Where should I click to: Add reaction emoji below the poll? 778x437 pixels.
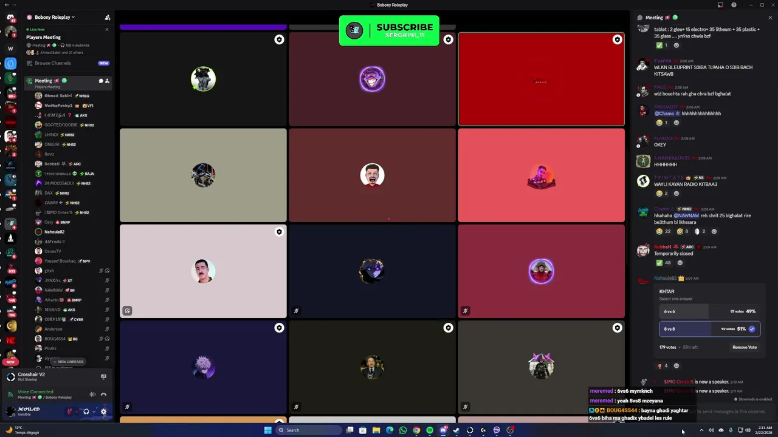tap(676, 366)
